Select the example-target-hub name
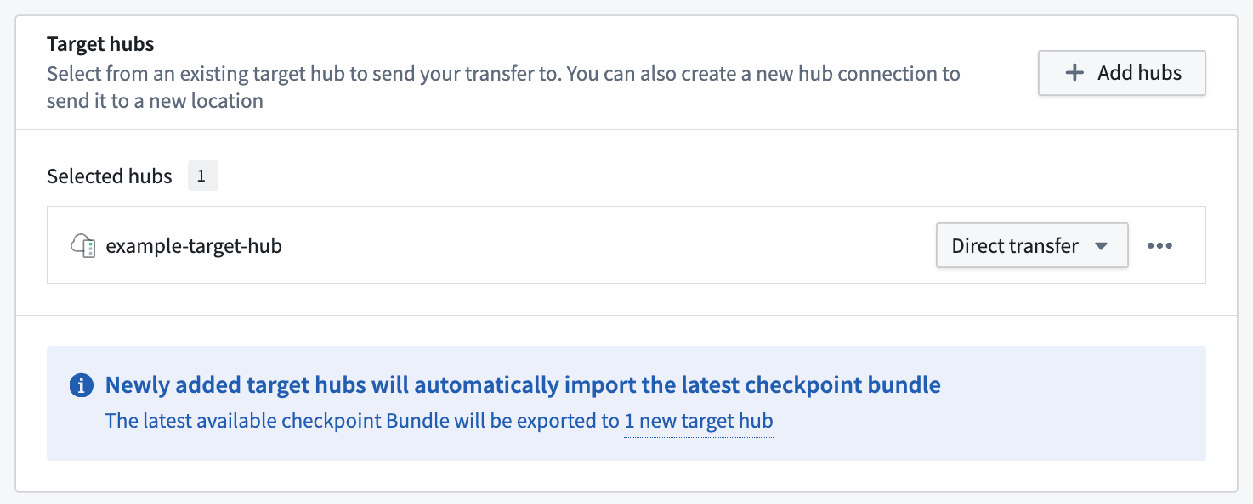1253x504 pixels. pyautogui.click(x=194, y=246)
